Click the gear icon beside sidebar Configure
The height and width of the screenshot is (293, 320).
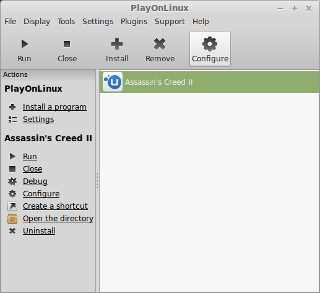[x=12, y=194]
